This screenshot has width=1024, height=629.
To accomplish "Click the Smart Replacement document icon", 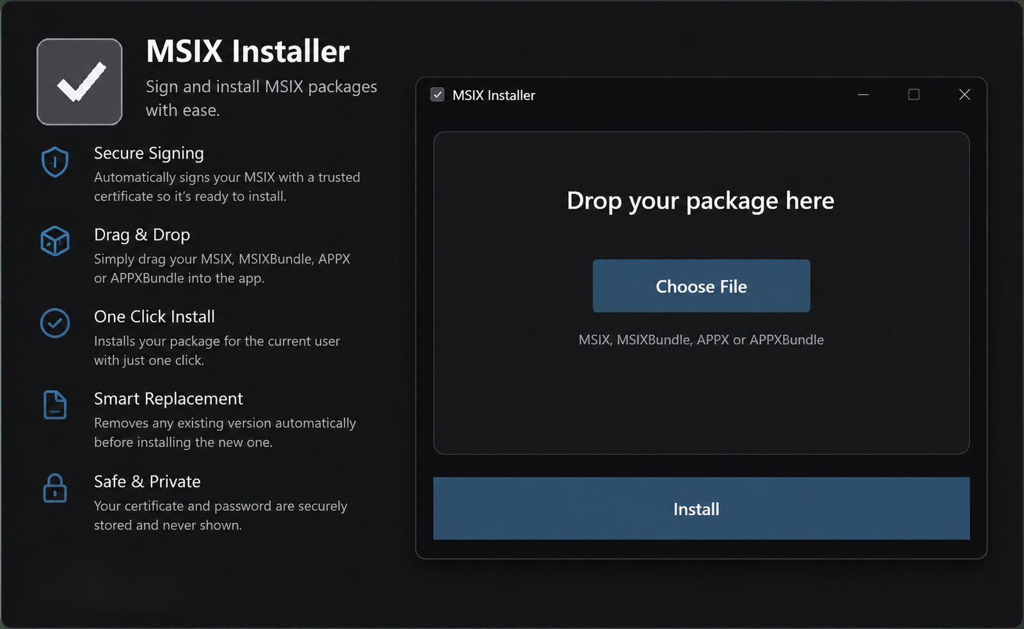I will click(x=55, y=405).
